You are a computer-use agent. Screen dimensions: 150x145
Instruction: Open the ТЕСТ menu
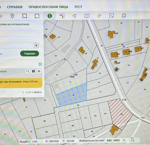78,7
